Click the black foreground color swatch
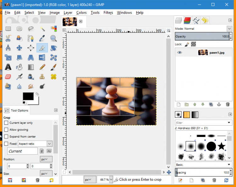This screenshot has width=236, height=187. click(x=28, y=97)
